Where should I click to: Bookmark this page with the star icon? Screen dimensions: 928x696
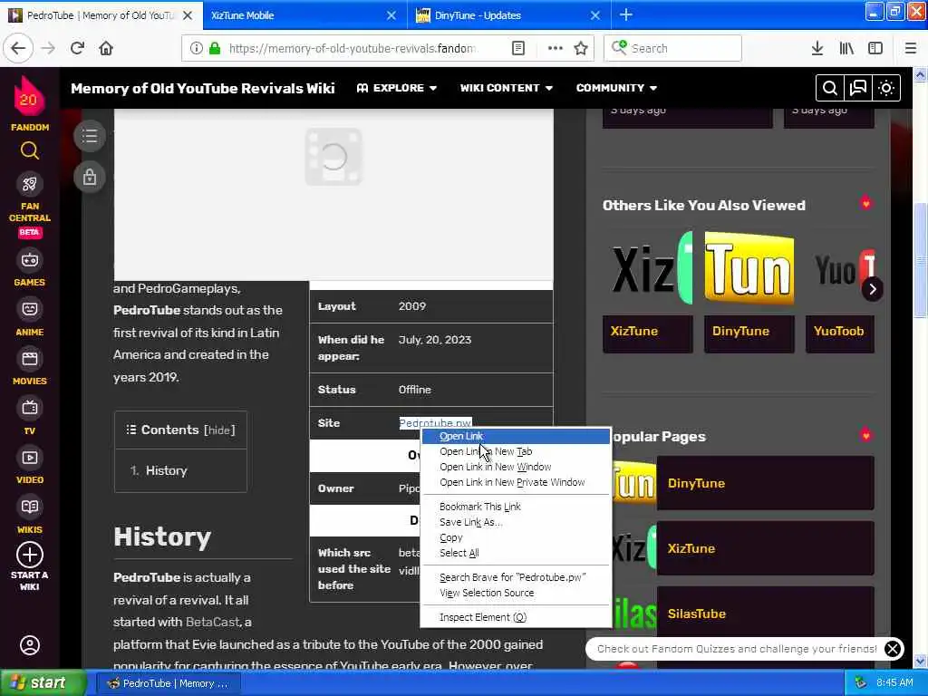581,48
